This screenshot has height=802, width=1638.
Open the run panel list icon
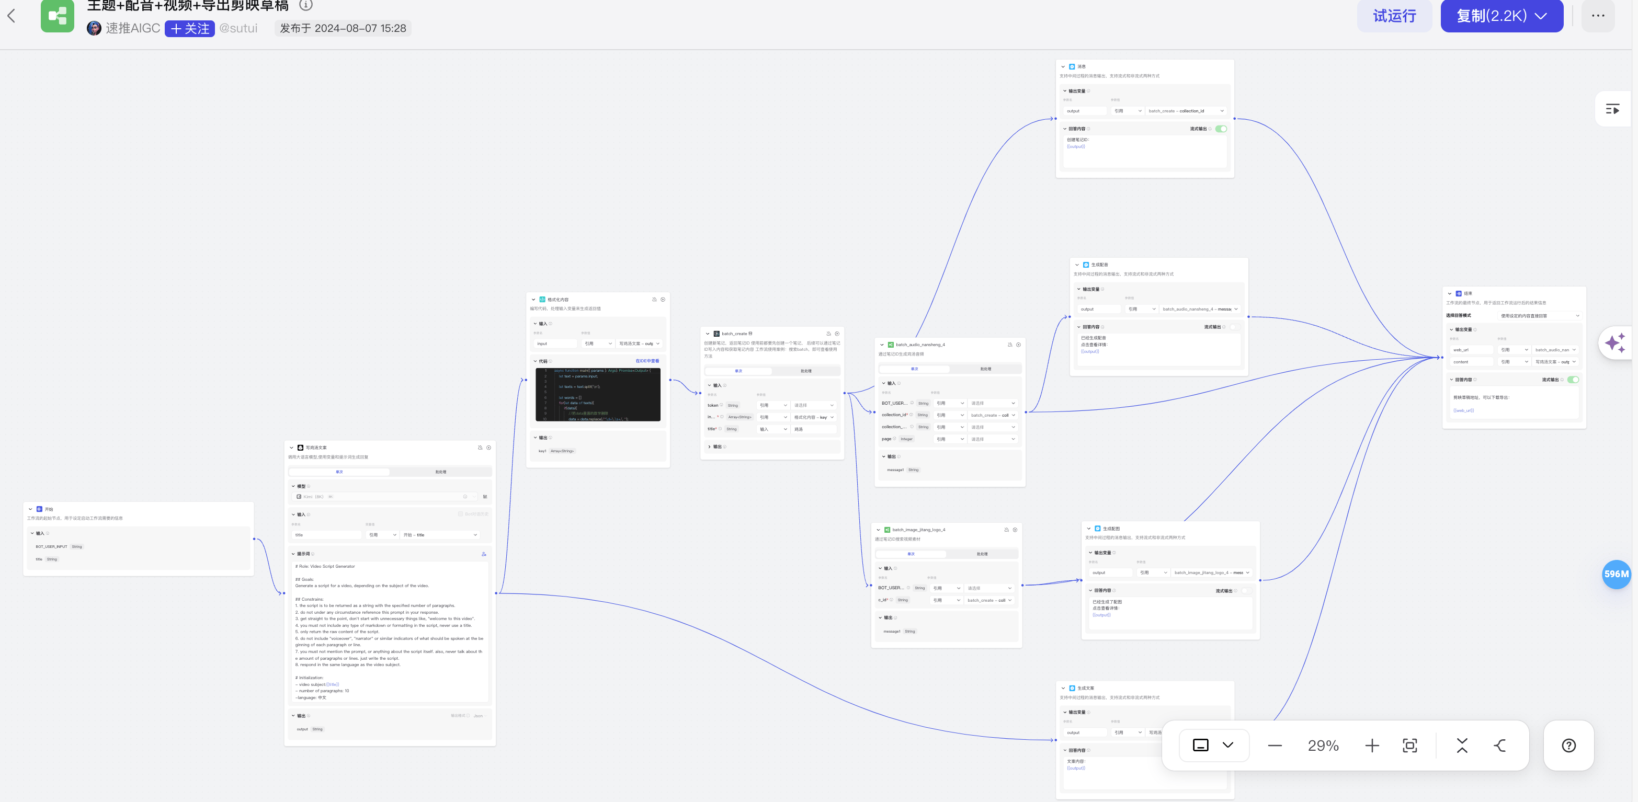click(x=1612, y=109)
